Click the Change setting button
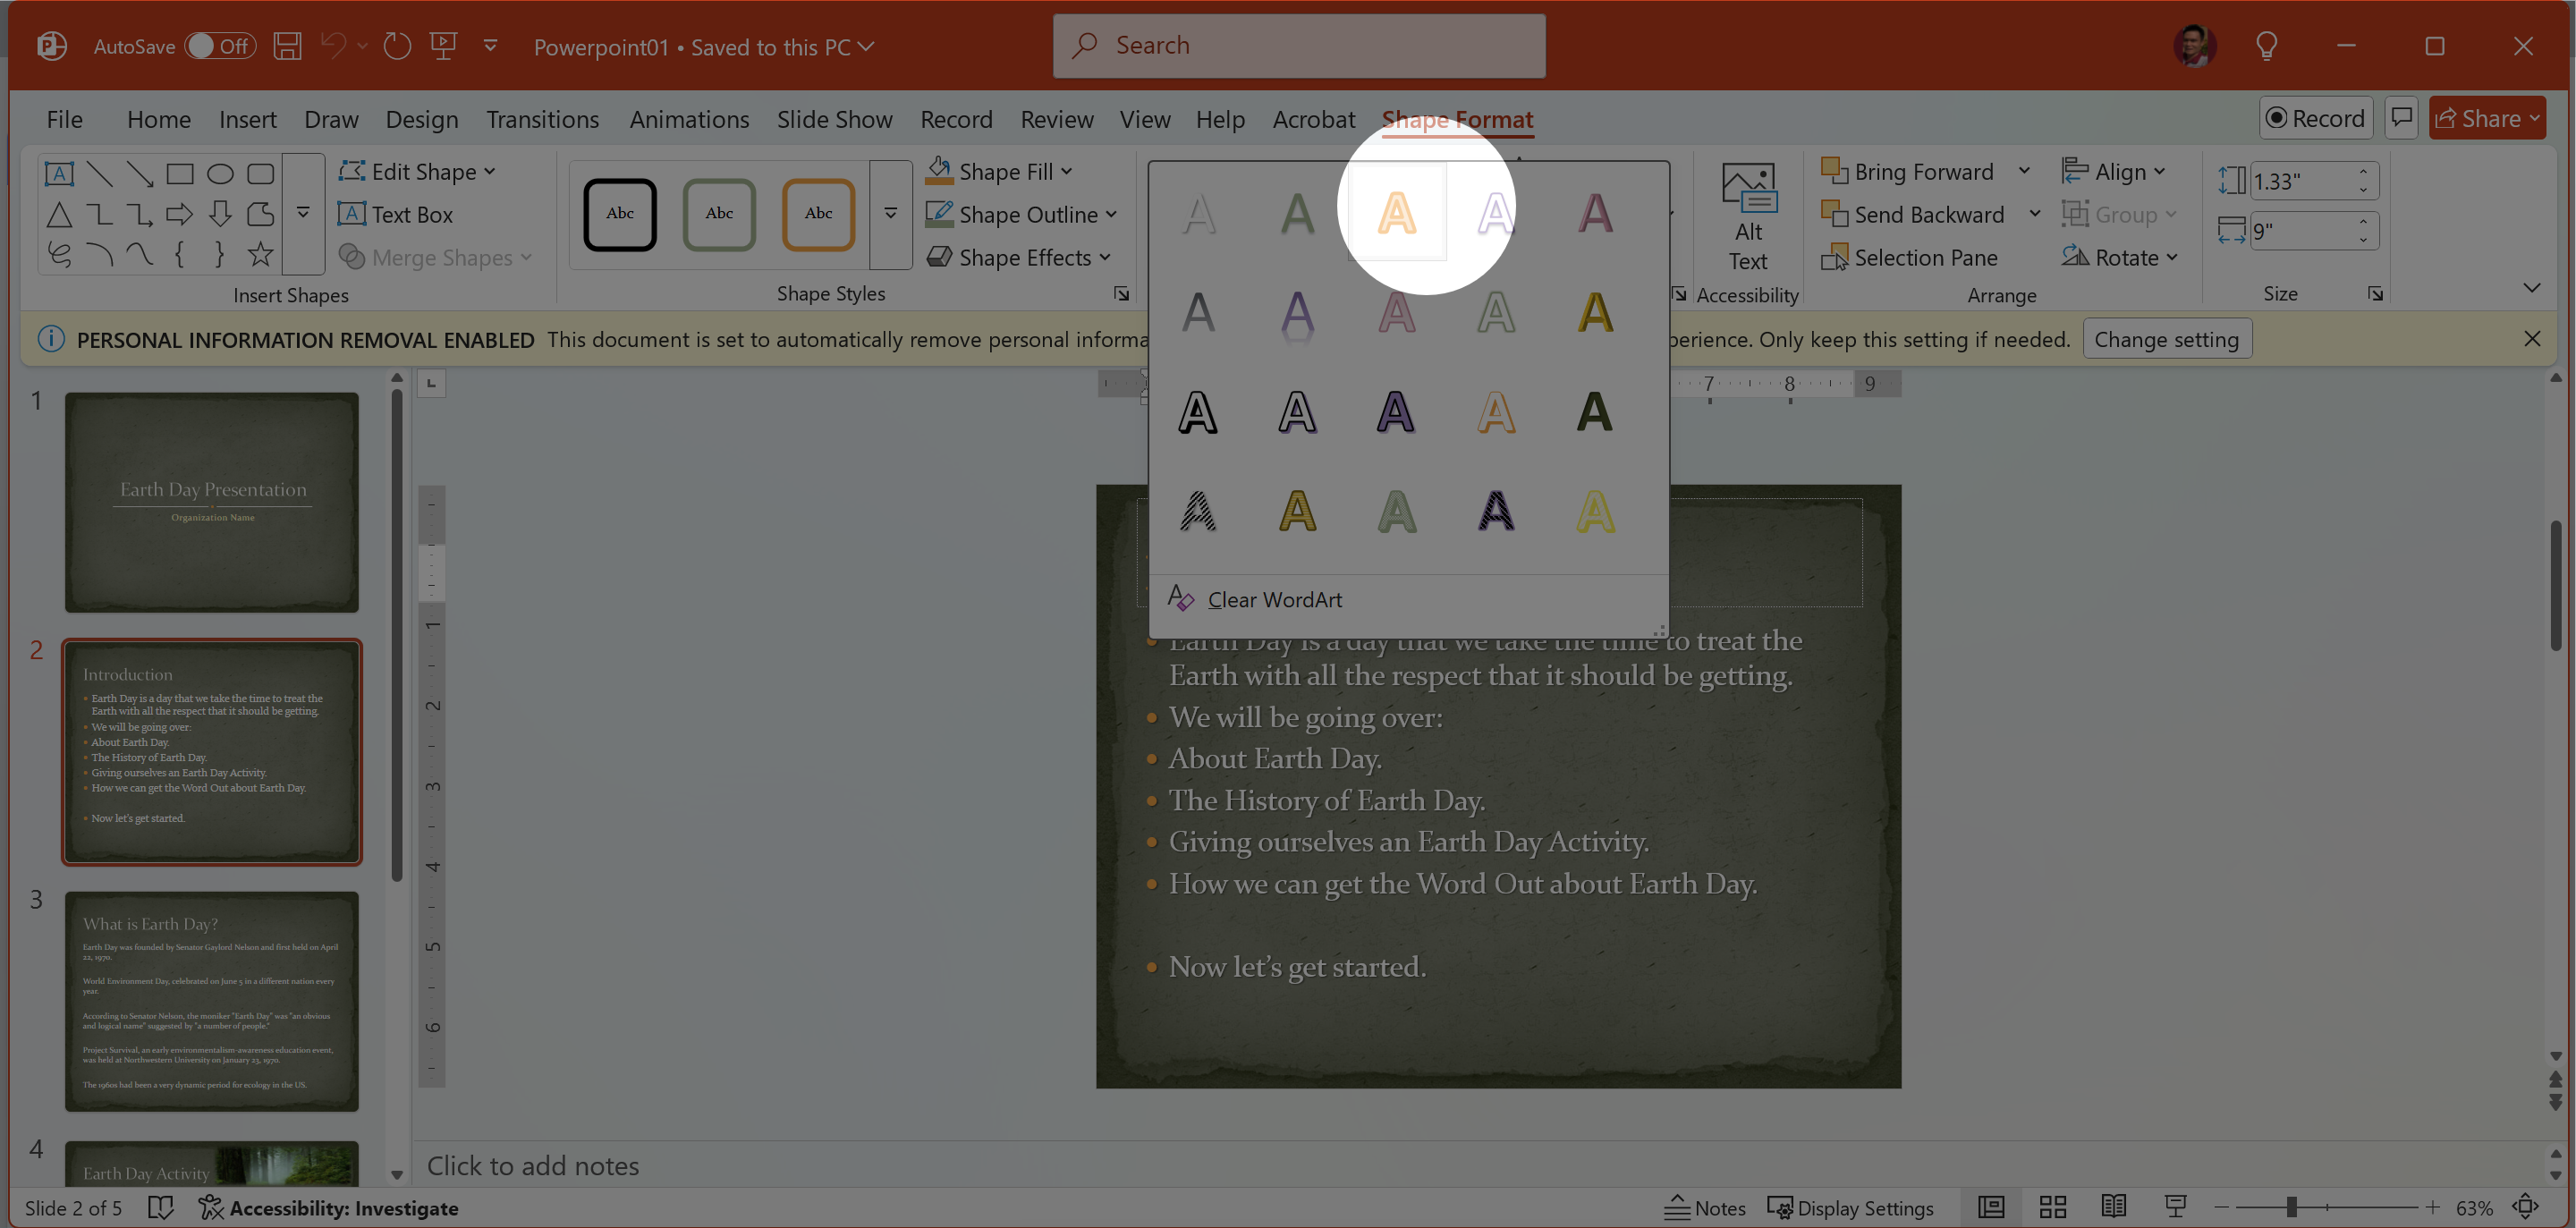Screen dimensions: 2576x1228 2166,339
